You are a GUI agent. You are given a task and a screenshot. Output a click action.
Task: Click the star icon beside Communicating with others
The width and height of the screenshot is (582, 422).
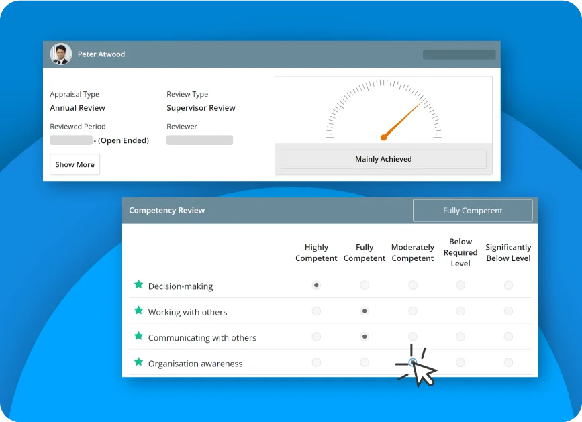pyautogui.click(x=138, y=336)
